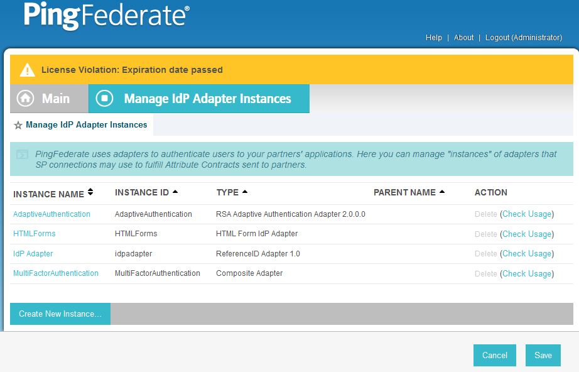This screenshot has height=372, width=579.
Task: Click the license violation warning triangle icon
Action: 28,70
